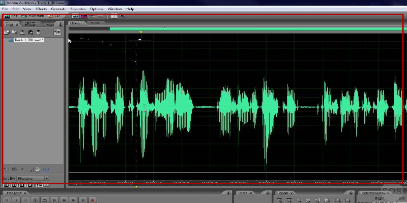Click the yellow marker below the timeline

[x=136, y=187]
